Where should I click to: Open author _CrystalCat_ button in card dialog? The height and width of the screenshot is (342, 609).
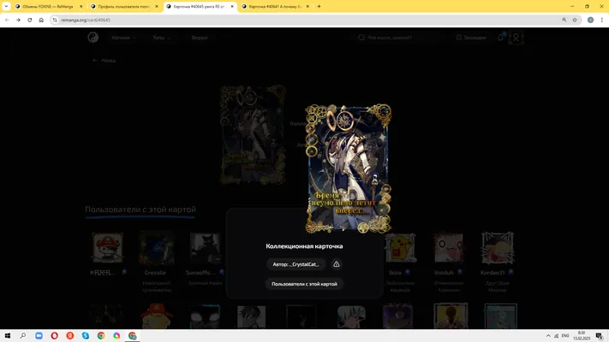[x=296, y=264]
